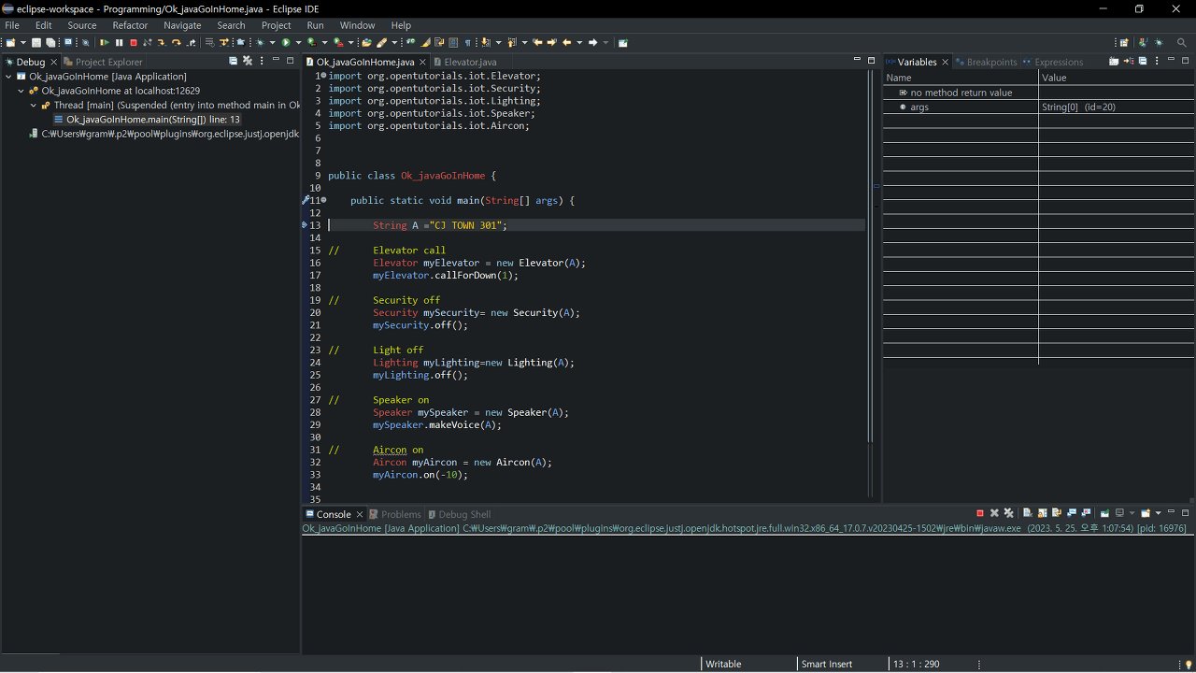Open the Run button dropdown arrow
Viewport: 1196px width, 673px height.
tap(298, 42)
